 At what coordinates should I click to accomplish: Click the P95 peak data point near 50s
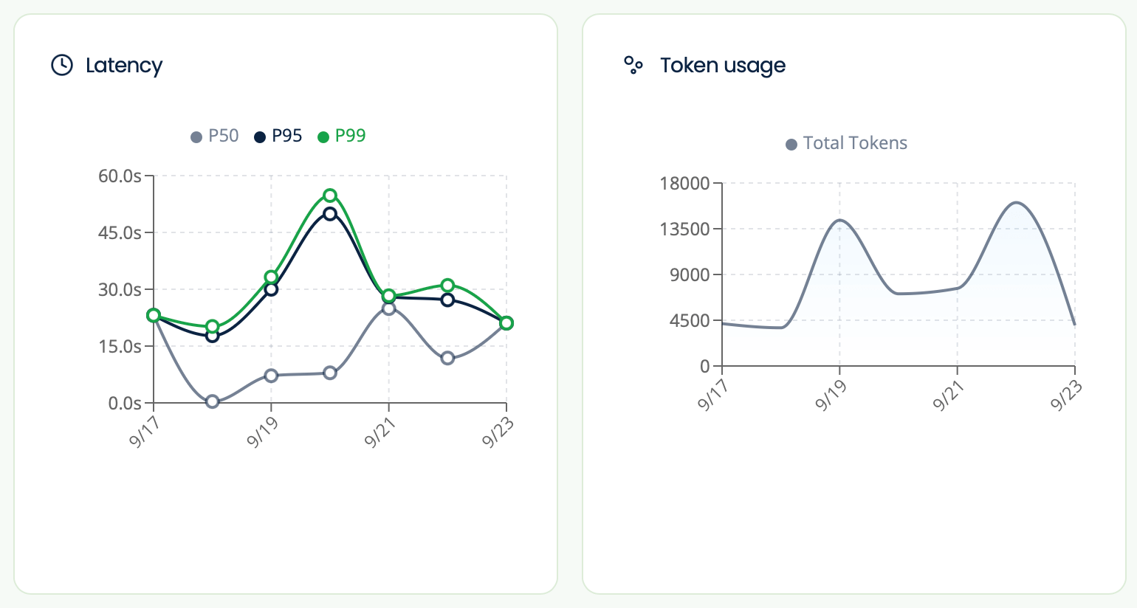tap(330, 214)
